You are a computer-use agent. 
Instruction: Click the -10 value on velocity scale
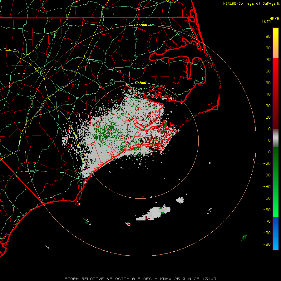pos(267,152)
